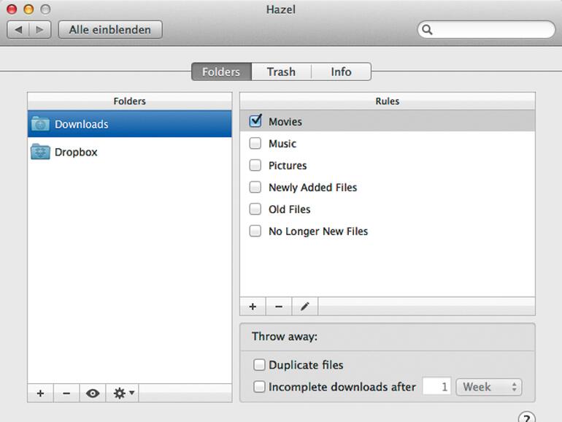
Task: Add a new rule with the plus button
Action: [253, 307]
